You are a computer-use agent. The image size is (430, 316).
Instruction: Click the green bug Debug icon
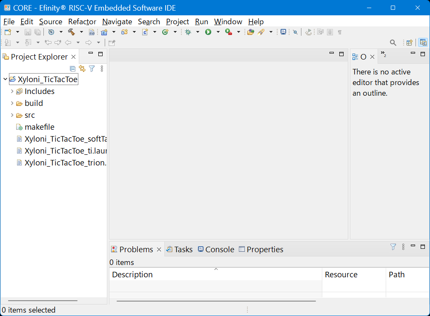pos(188,32)
